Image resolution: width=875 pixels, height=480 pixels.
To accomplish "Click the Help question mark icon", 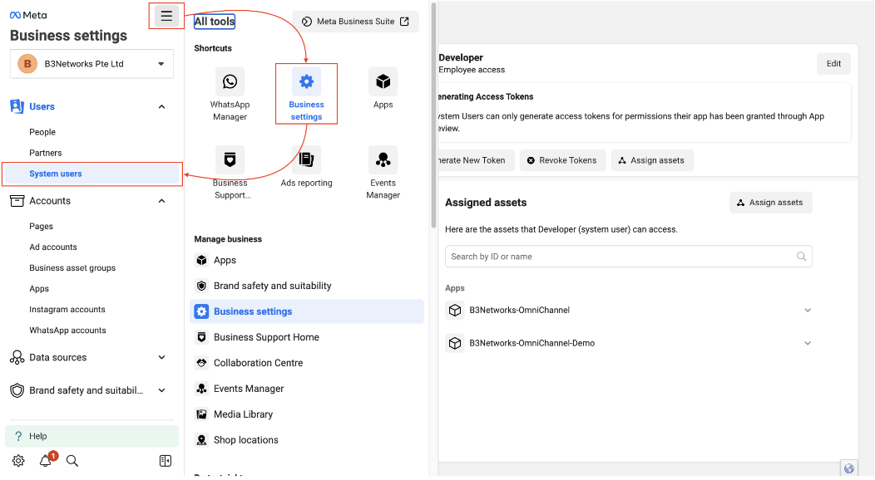I will pyautogui.click(x=18, y=436).
